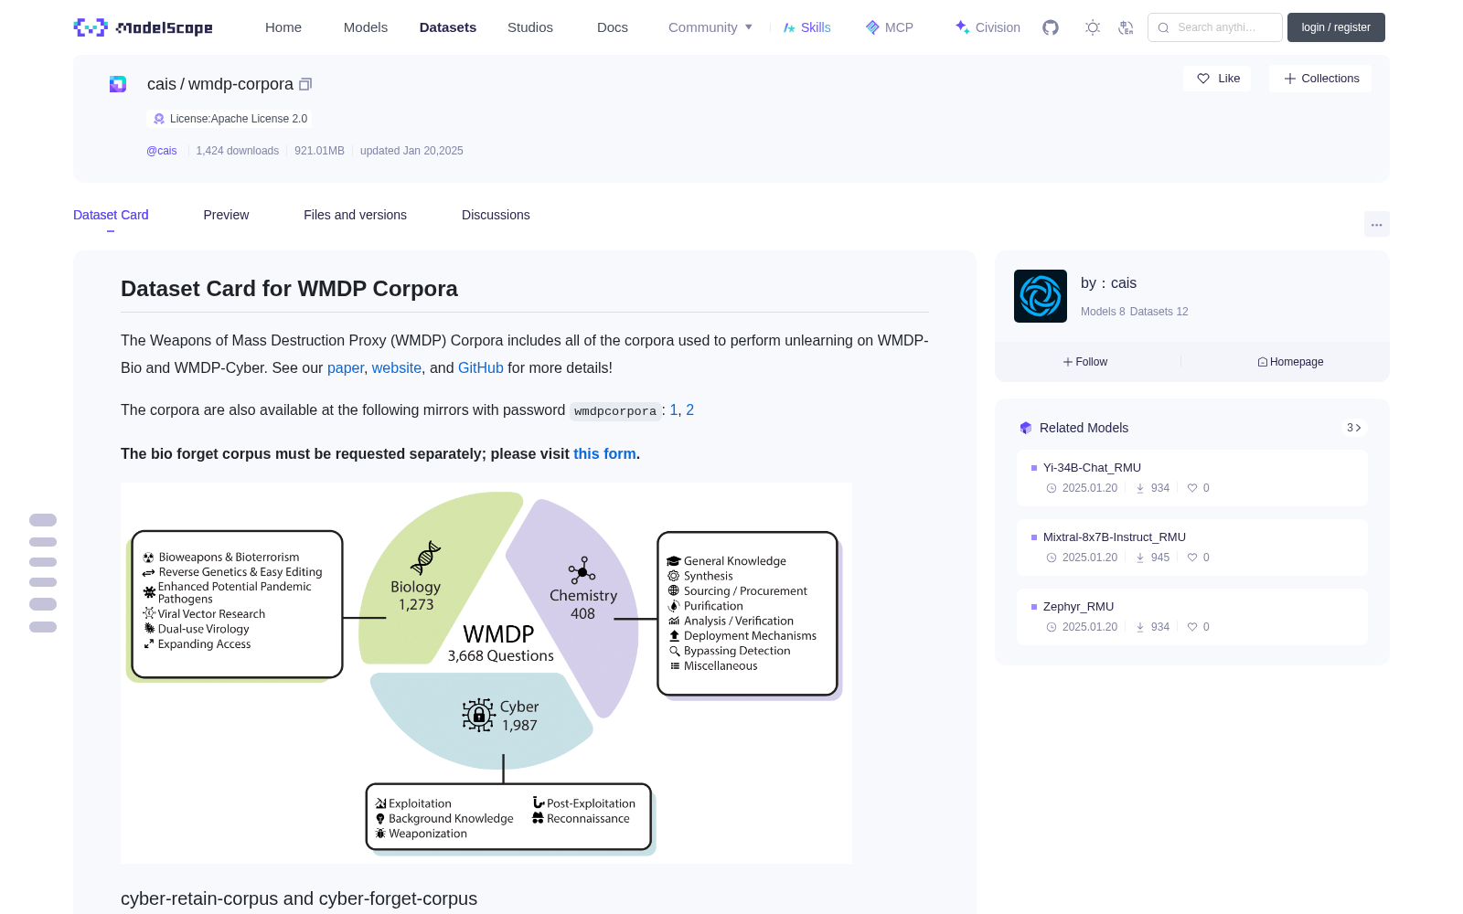
Task: Open the Docs page
Action: (613, 27)
